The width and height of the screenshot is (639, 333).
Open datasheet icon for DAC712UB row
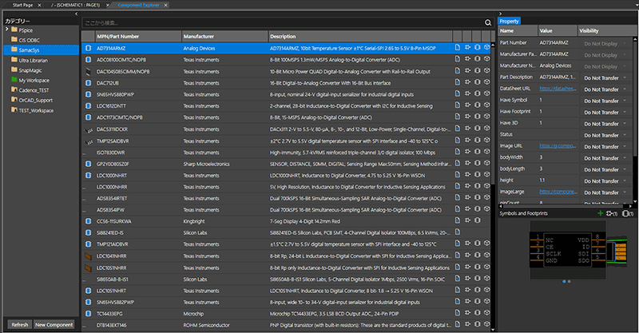coord(457,82)
